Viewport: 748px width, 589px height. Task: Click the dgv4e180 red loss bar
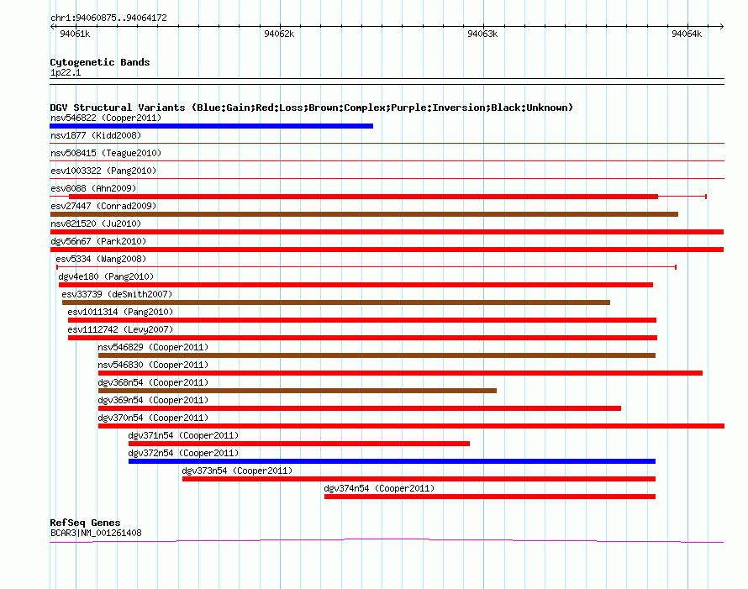[x=356, y=285]
